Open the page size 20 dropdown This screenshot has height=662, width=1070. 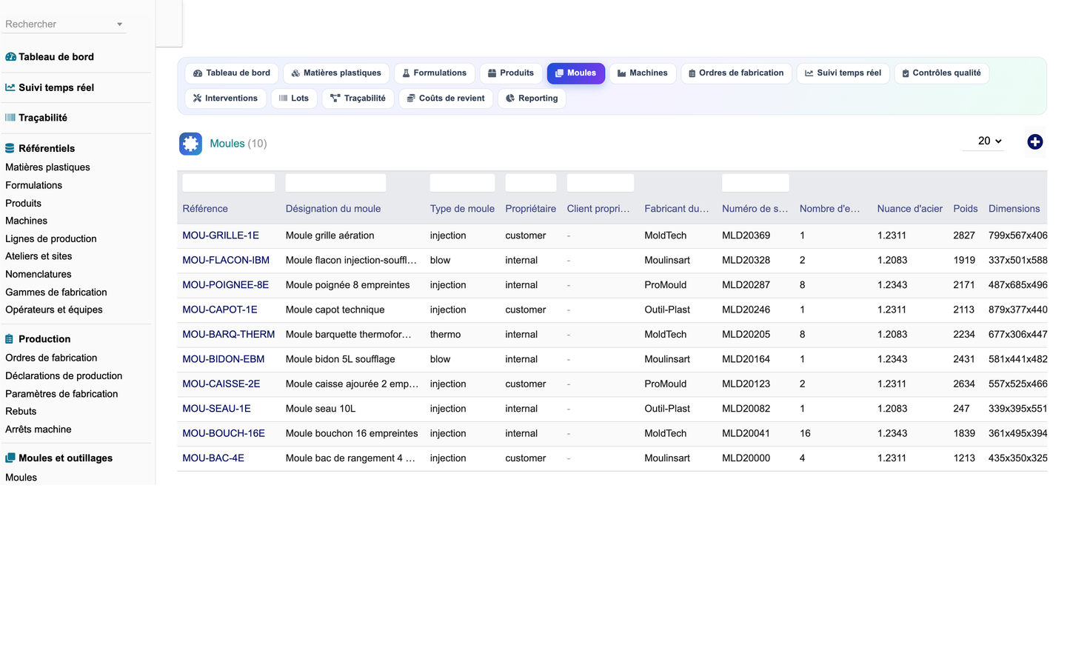(983, 141)
